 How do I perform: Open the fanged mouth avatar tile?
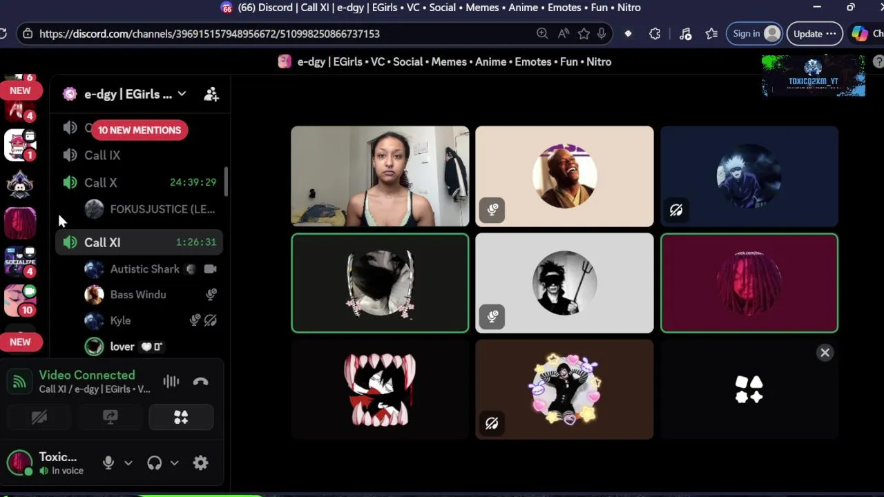coord(380,389)
